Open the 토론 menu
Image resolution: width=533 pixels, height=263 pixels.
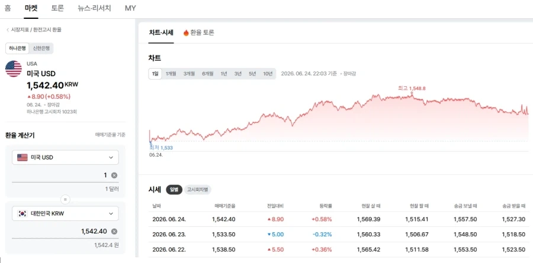57,8
